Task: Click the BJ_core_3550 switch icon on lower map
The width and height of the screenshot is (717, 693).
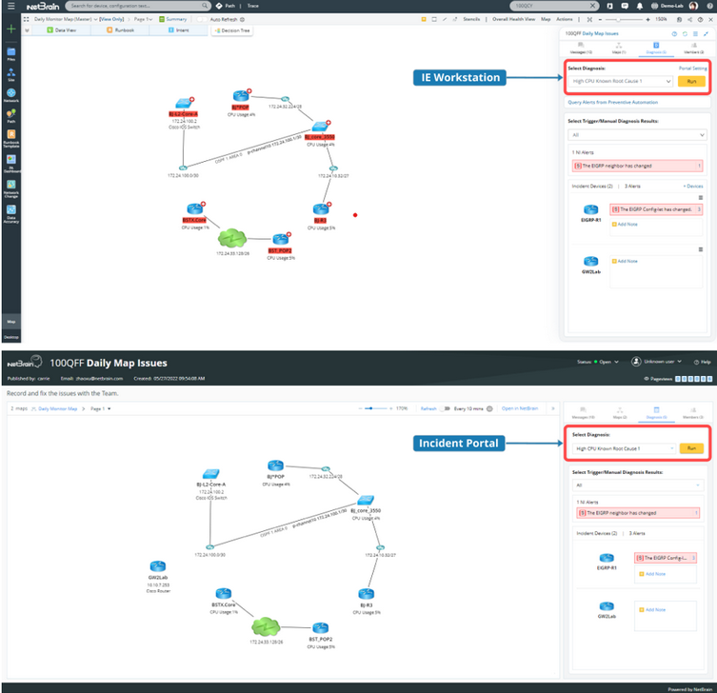Action: (365, 501)
